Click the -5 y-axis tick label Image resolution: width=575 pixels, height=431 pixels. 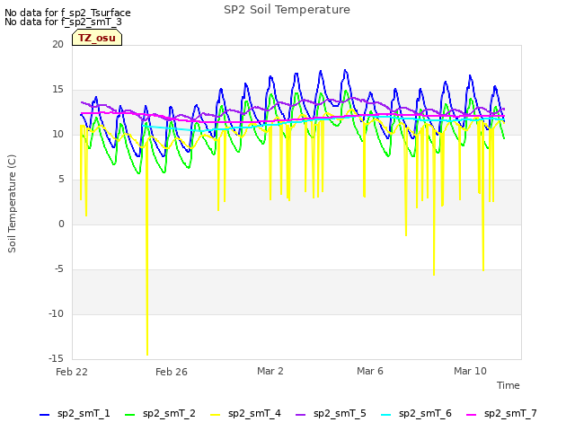[59, 269]
